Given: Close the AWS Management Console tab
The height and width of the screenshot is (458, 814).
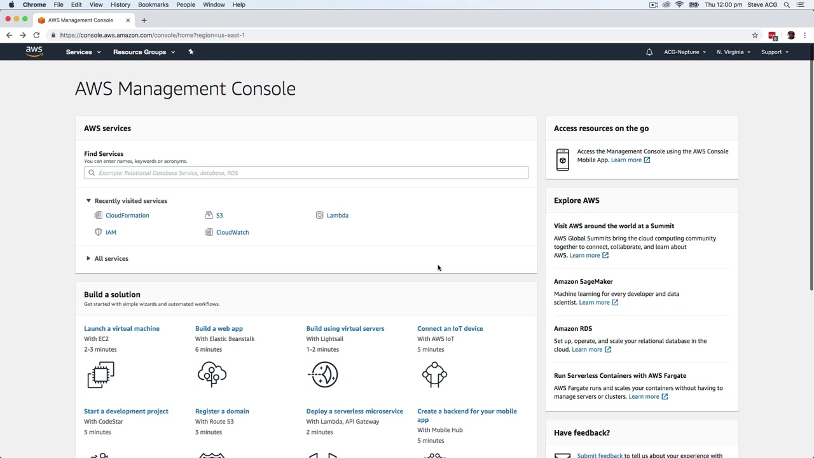Looking at the screenshot, I should [x=128, y=20].
